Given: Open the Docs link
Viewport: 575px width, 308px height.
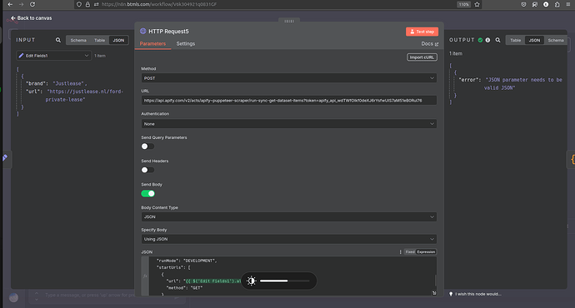Looking at the screenshot, I should point(429,43).
